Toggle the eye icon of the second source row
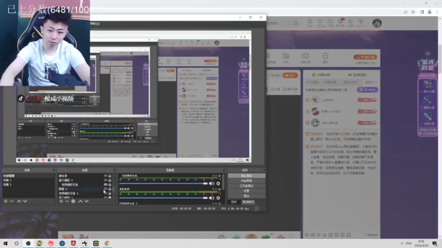 coord(106,180)
